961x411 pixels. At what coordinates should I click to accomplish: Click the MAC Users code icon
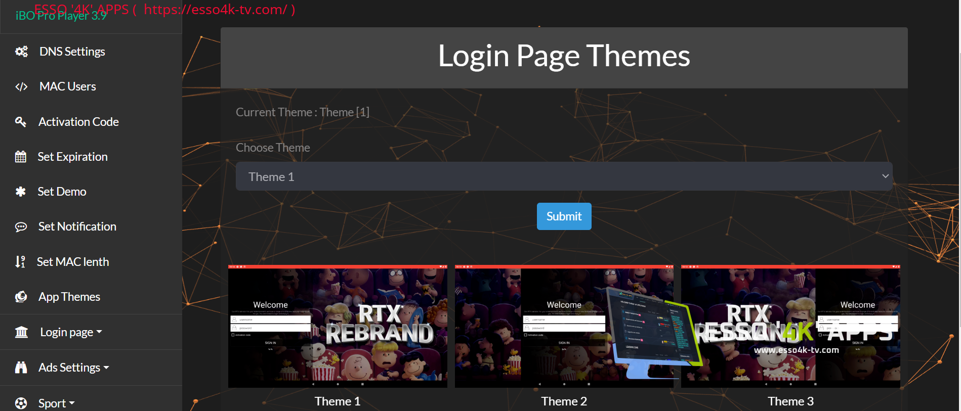21,87
